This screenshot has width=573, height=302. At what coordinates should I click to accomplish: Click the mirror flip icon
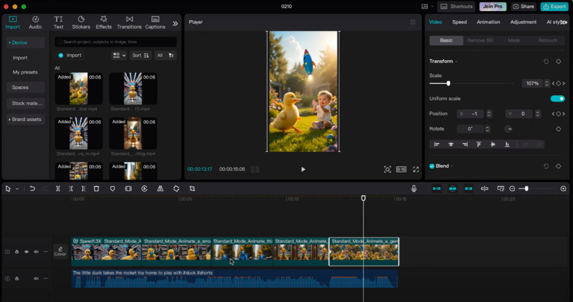tap(160, 189)
